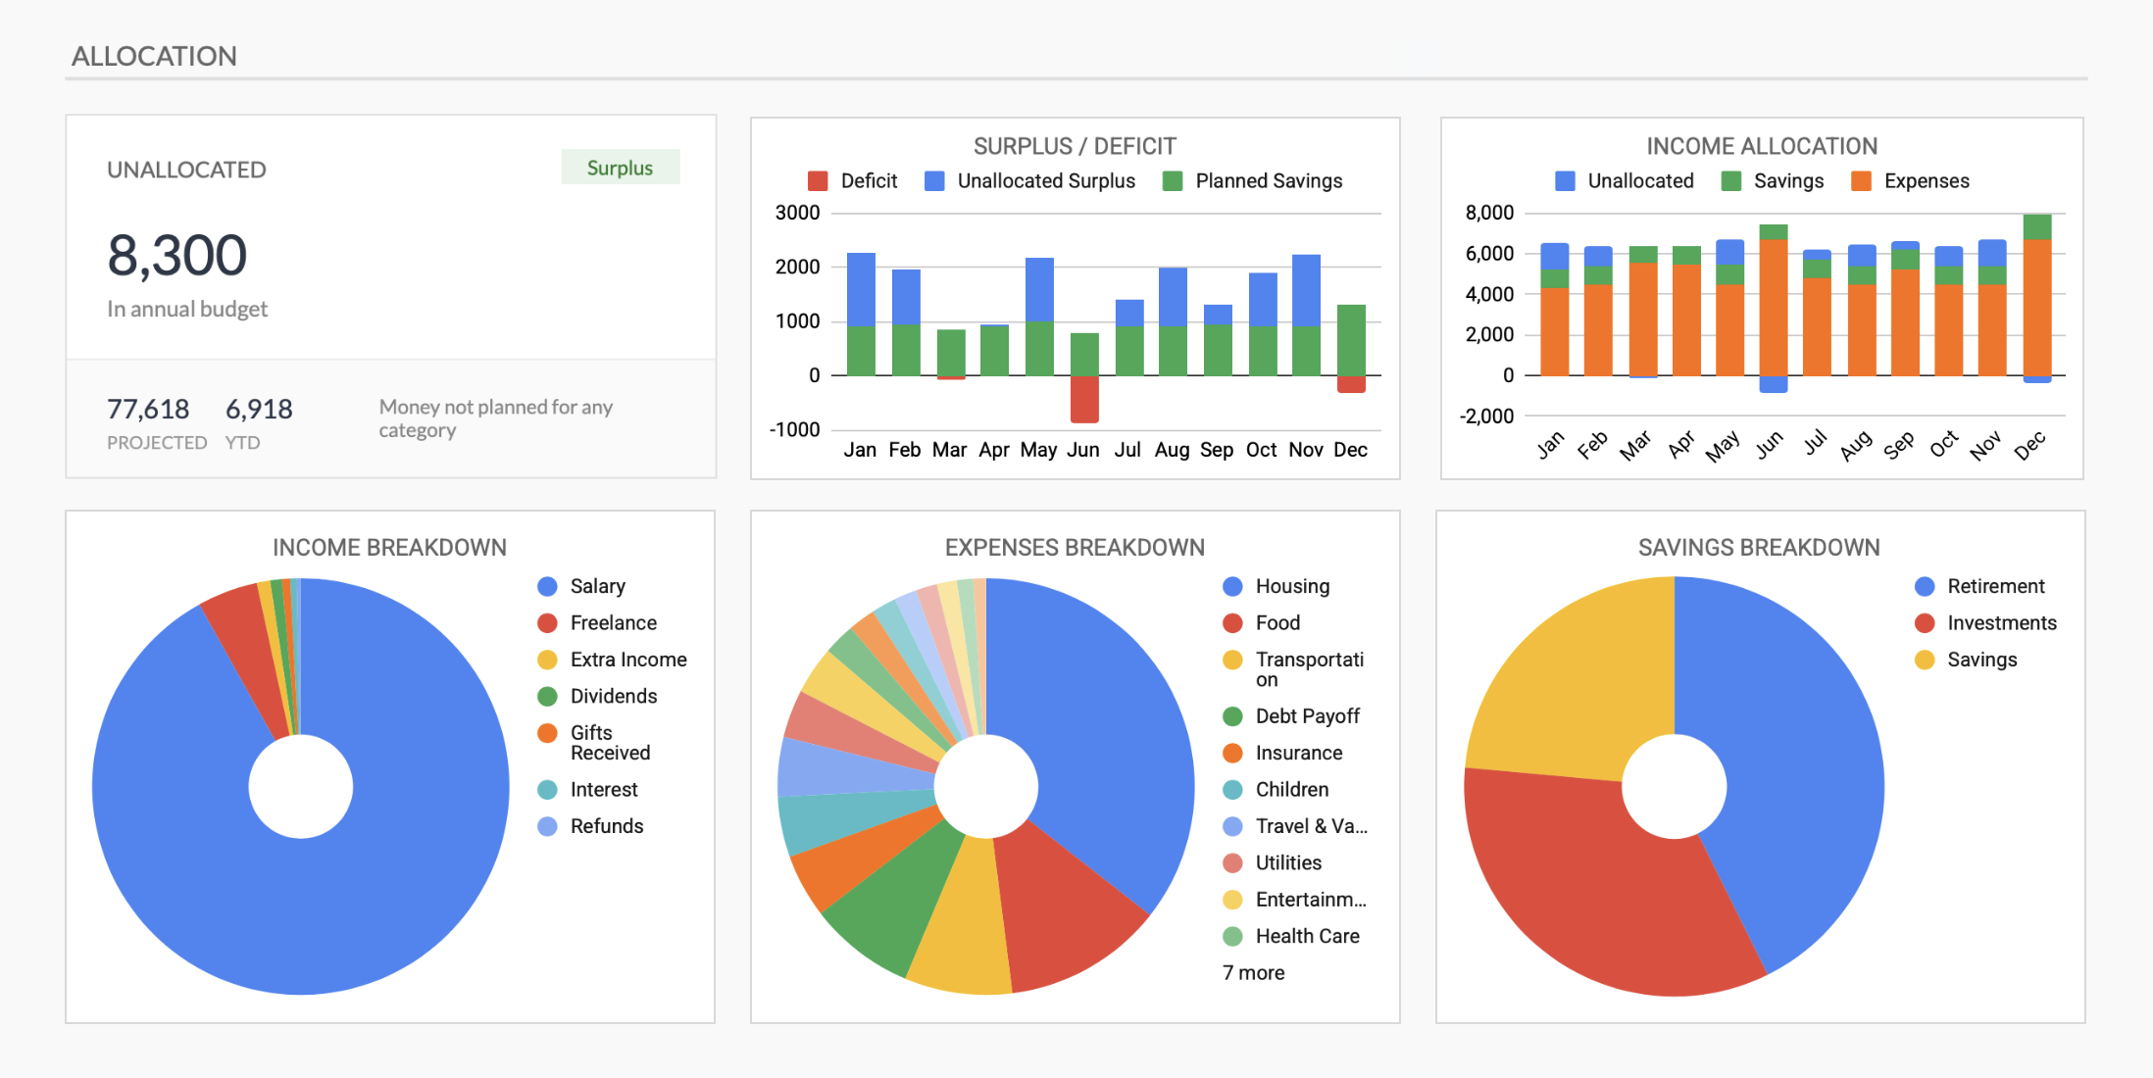Click the Freelance legend color dot
The image size is (2153, 1078).
pos(547,623)
